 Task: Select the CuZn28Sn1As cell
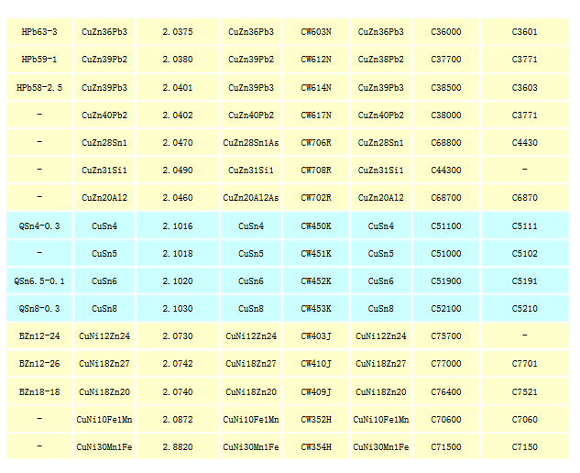(x=251, y=143)
